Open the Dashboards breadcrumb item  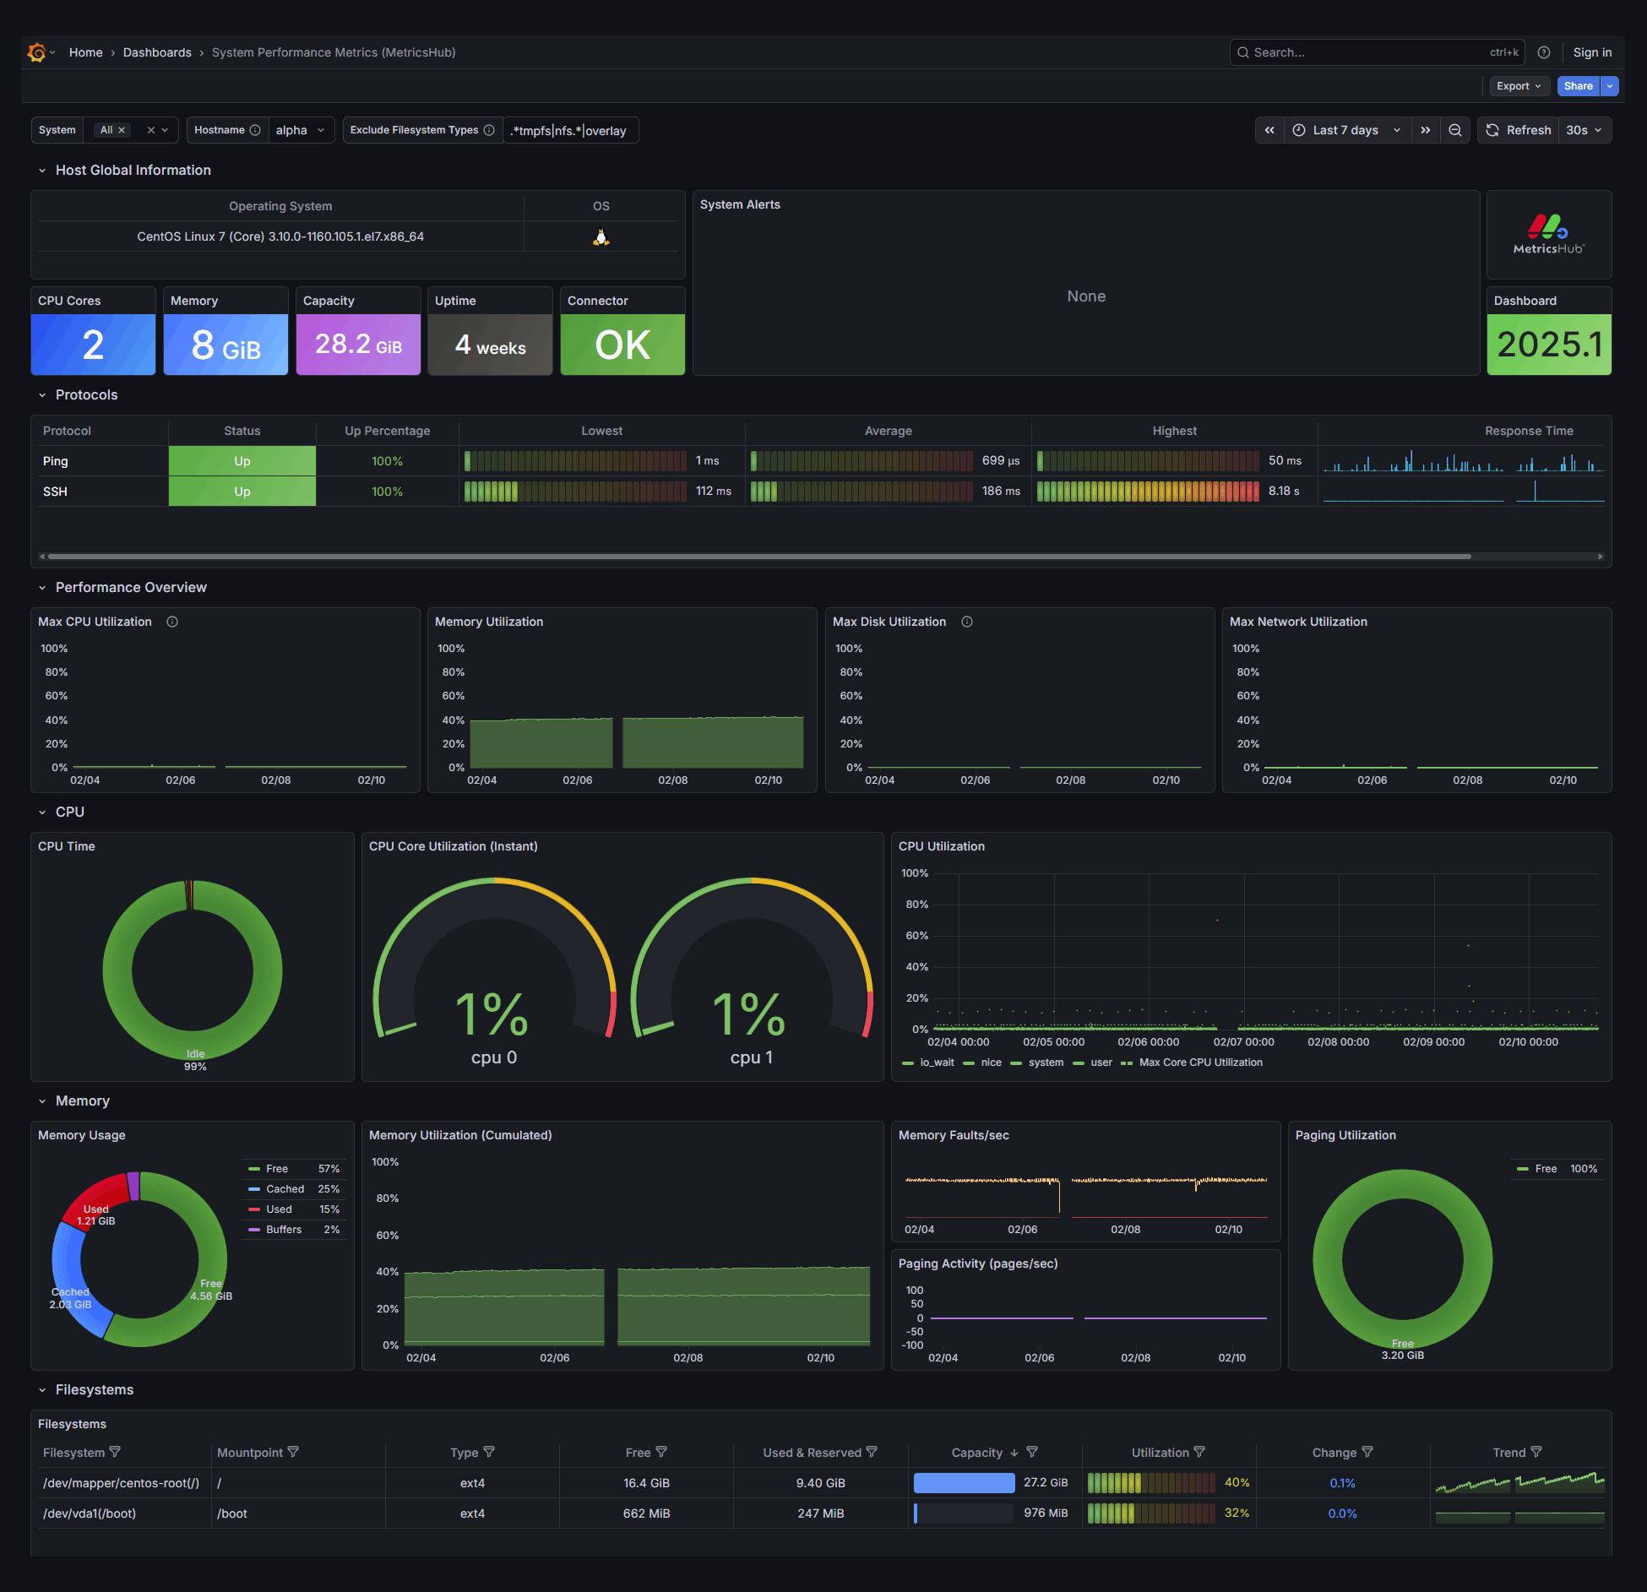[x=157, y=52]
